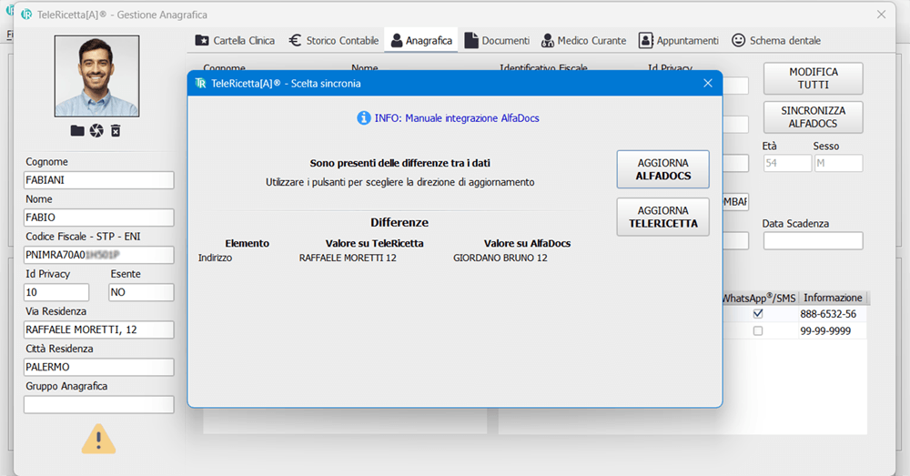Screen dimensions: 910x476
Task: Click the Sesso field showing M
Action: click(x=839, y=163)
